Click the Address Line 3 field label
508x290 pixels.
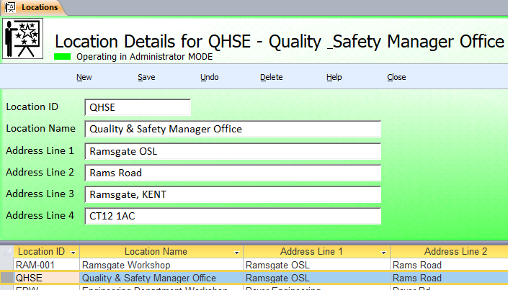pos(40,194)
